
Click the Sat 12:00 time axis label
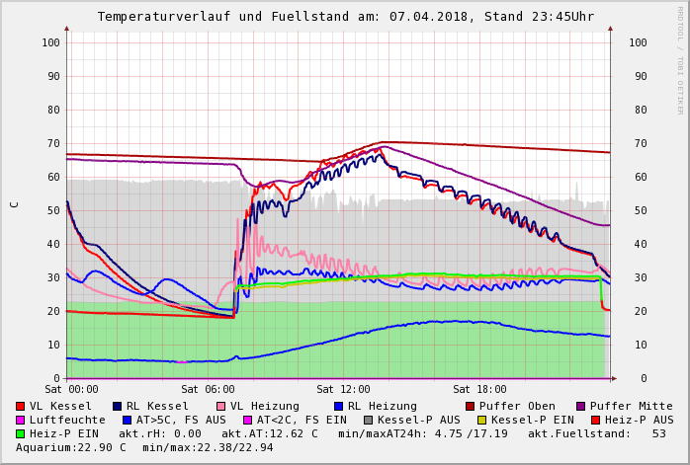[x=343, y=389]
